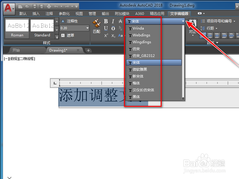Toggle Overline formatting
Screen dimensions: 239x179
[113, 28]
